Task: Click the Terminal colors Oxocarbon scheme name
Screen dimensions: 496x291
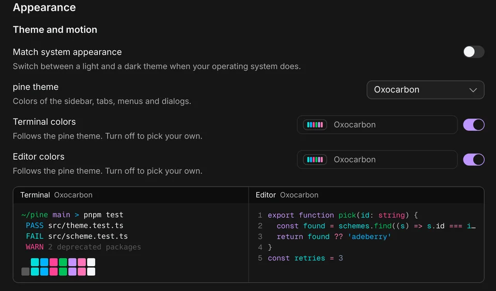Action: 354,125
